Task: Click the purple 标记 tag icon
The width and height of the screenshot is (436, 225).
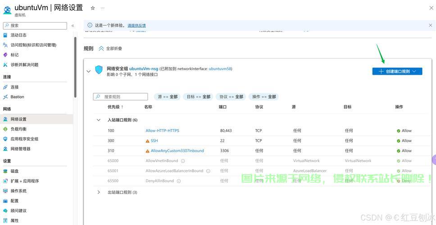Action: pyautogui.click(x=5, y=55)
